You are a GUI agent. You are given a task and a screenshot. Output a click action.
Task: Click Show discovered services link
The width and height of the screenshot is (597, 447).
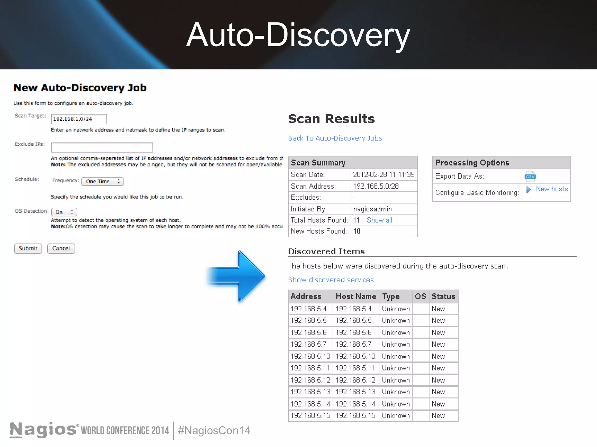click(331, 280)
